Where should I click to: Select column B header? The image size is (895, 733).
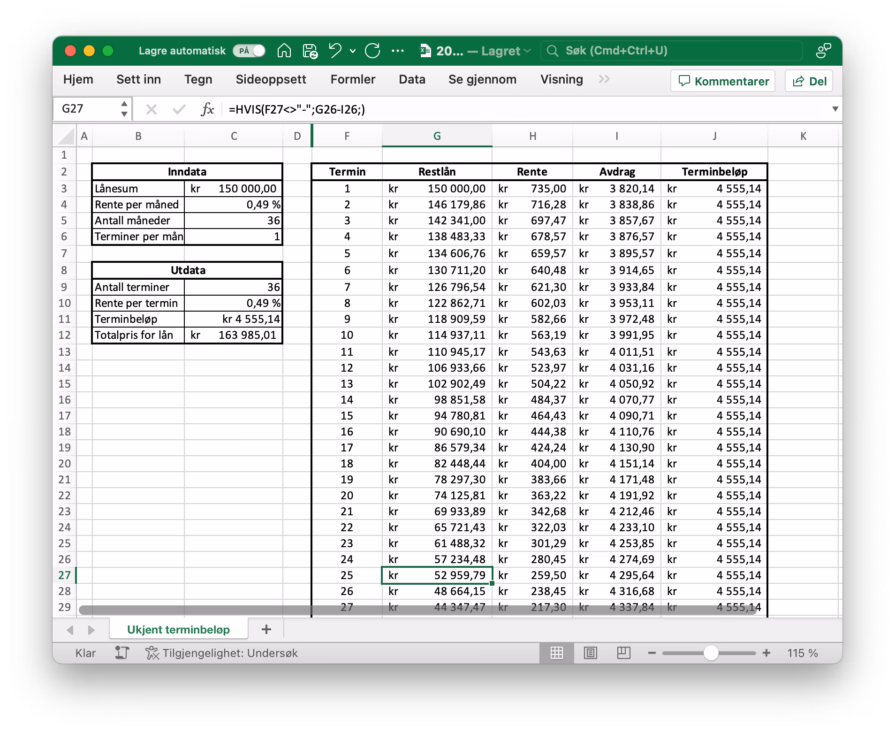(138, 136)
